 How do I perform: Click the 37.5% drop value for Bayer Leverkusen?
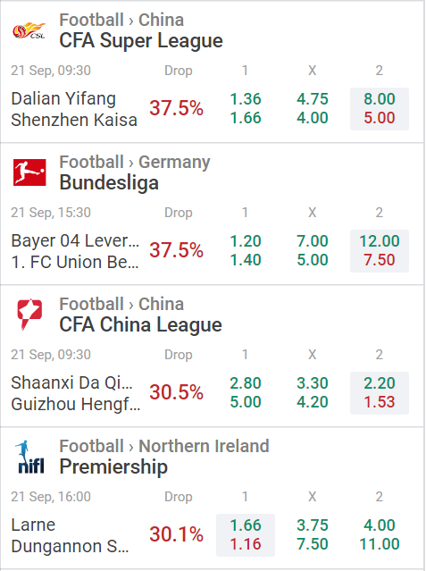click(176, 250)
